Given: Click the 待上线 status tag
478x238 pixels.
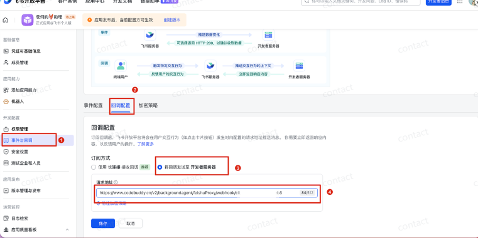Looking at the screenshot, I should [x=70, y=17].
